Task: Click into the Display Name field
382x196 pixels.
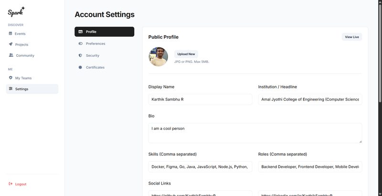Action: click(200, 99)
